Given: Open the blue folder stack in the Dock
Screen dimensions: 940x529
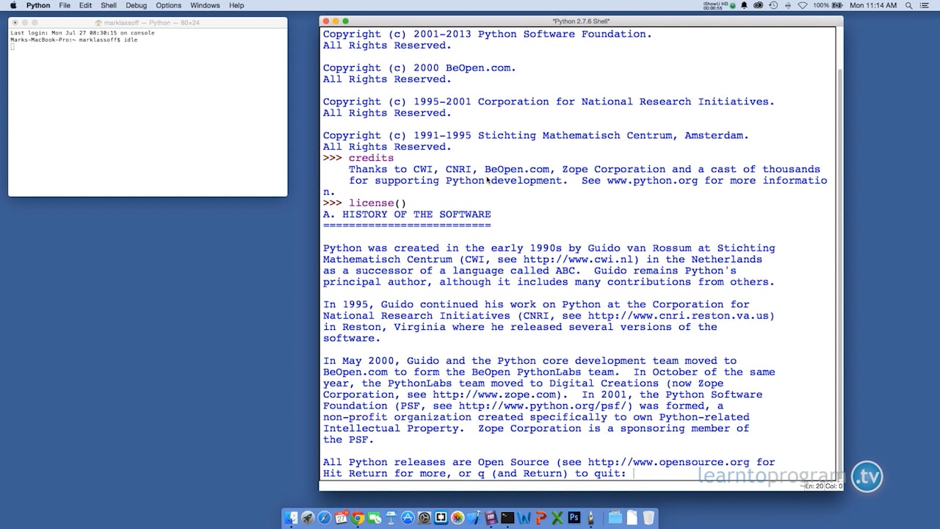Looking at the screenshot, I should [x=615, y=518].
